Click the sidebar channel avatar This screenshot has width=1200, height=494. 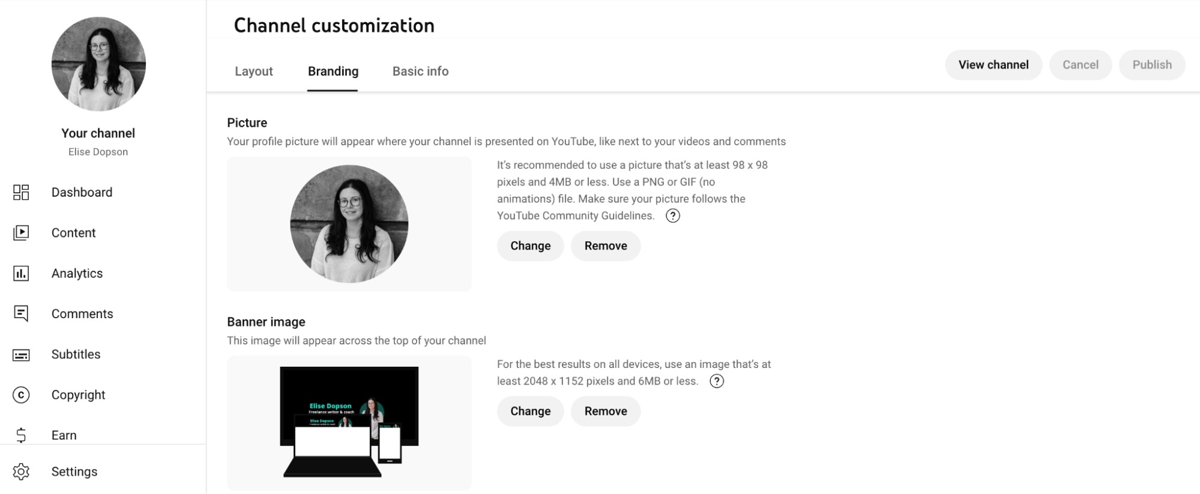(98, 64)
